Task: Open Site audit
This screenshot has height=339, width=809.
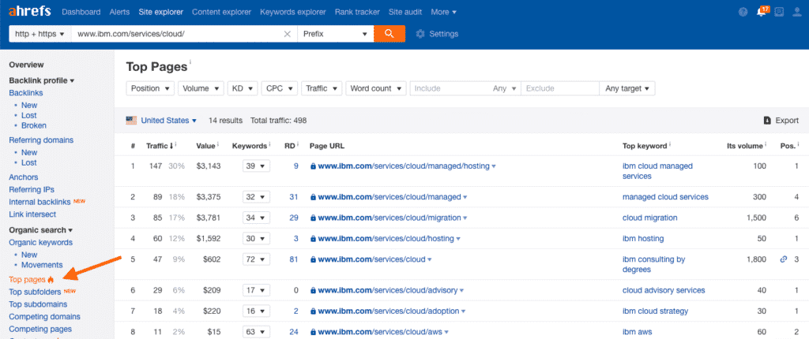Action: tap(405, 12)
